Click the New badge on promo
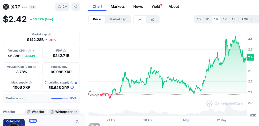The height and width of the screenshot is (126, 259). pos(33,121)
